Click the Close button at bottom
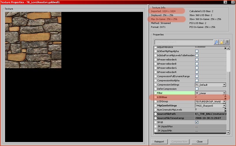This screenshot has height=146, width=236. coord(200,142)
